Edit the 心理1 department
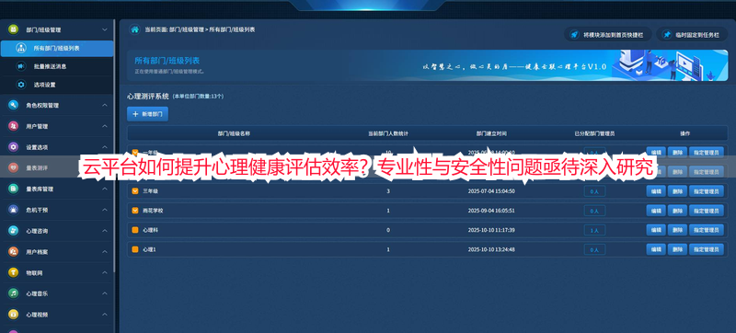The width and height of the screenshot is (736, 333). pyautogui.click(x=656, y=249)
